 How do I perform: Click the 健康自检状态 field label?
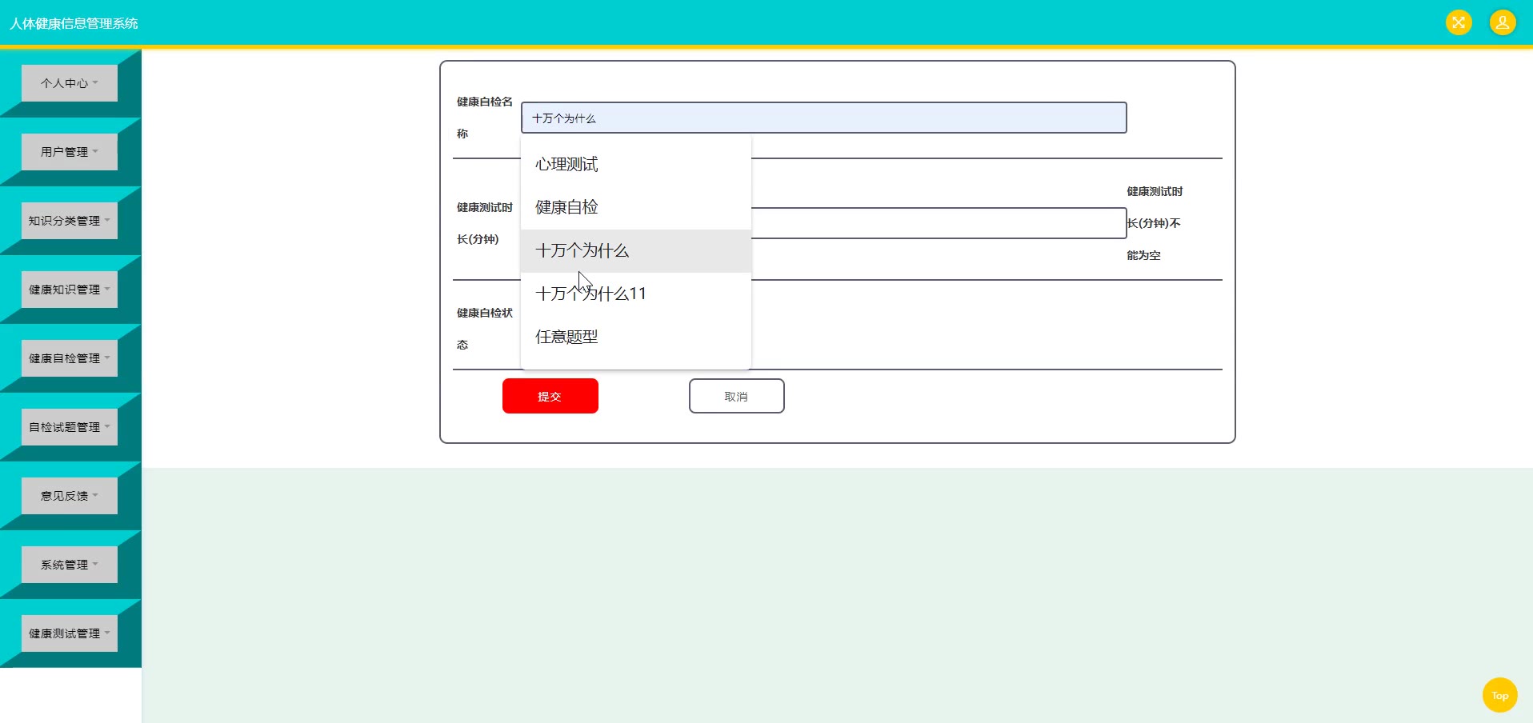[x=485, y=329]
